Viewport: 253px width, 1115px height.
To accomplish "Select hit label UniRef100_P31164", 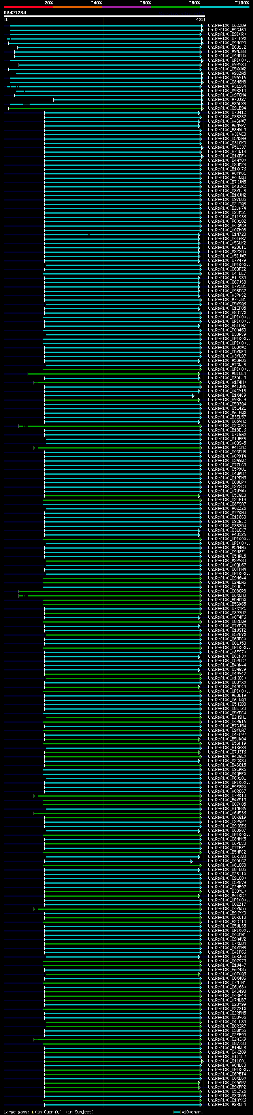I will [227, 87].
